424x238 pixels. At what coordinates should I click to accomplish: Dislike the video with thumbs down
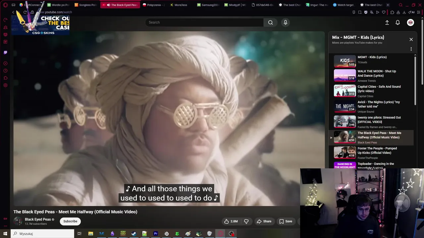246,221
